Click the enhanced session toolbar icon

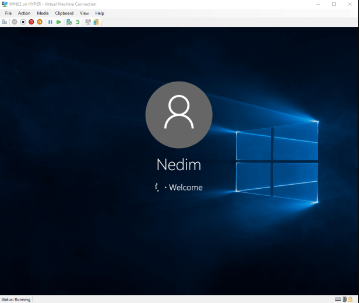point(88,22)
